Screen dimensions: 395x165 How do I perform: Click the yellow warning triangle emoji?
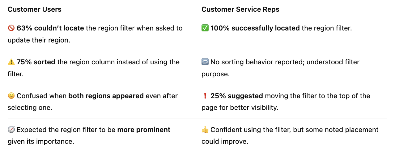coord(11,62)
